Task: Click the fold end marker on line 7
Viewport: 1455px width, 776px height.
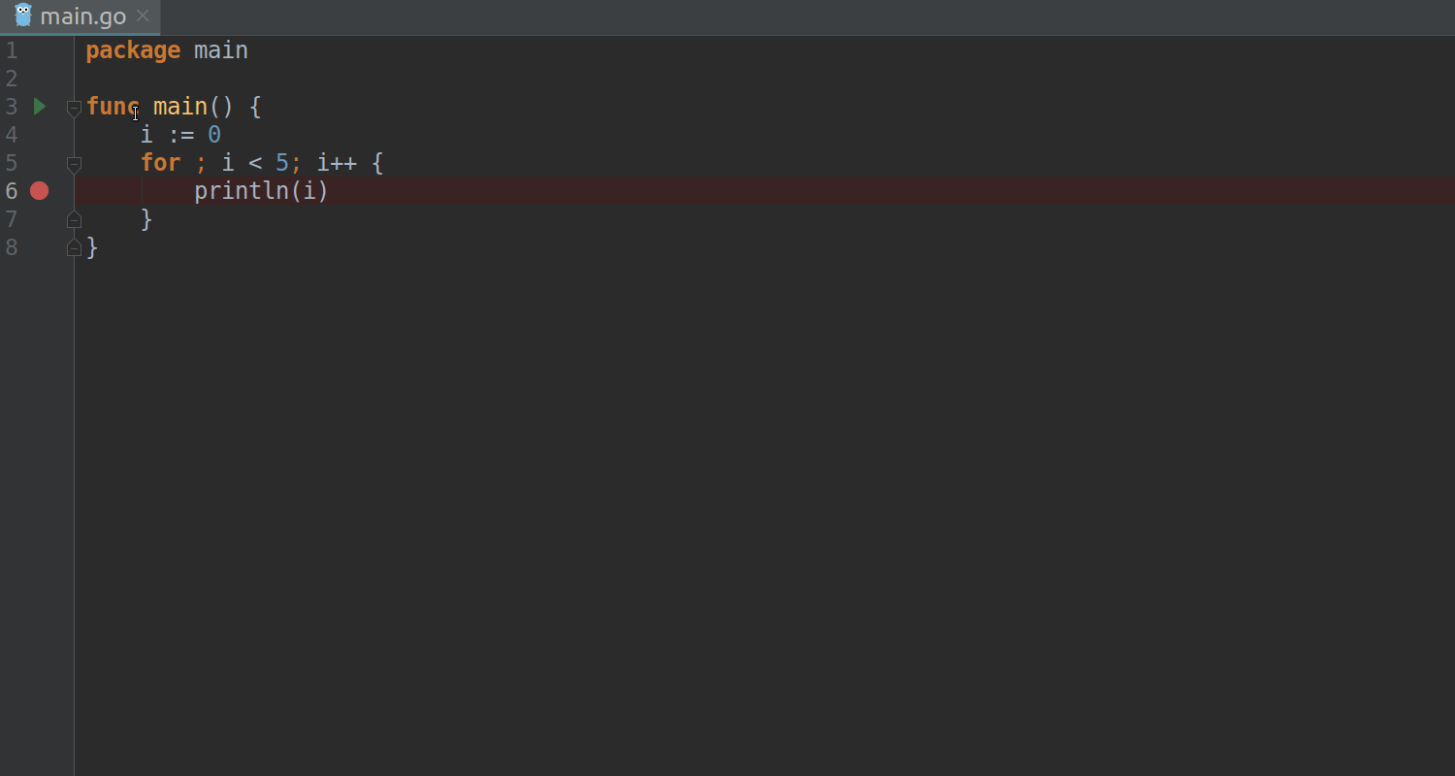Action: point(74,220)
